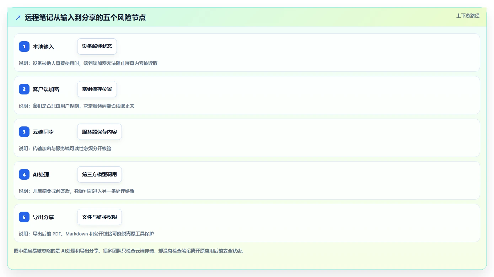Click the title 远程笔记从输入到分享的五个风险节点
The height and width of the screenshot is (277, 494).
coord(85,17)
